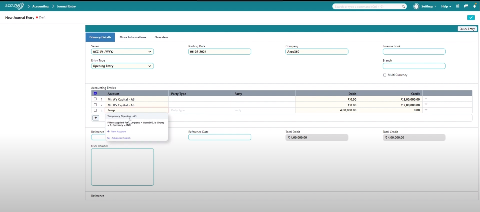Click row 3 Party cell
The image size is (480, 212).
pos(263,110)
